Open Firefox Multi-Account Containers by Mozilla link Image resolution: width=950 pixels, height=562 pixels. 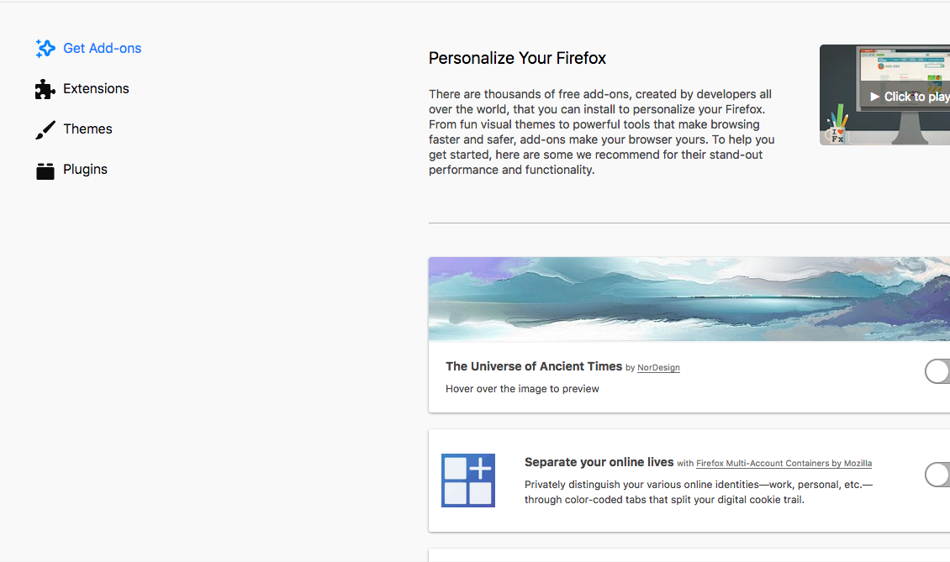(784, 463)
